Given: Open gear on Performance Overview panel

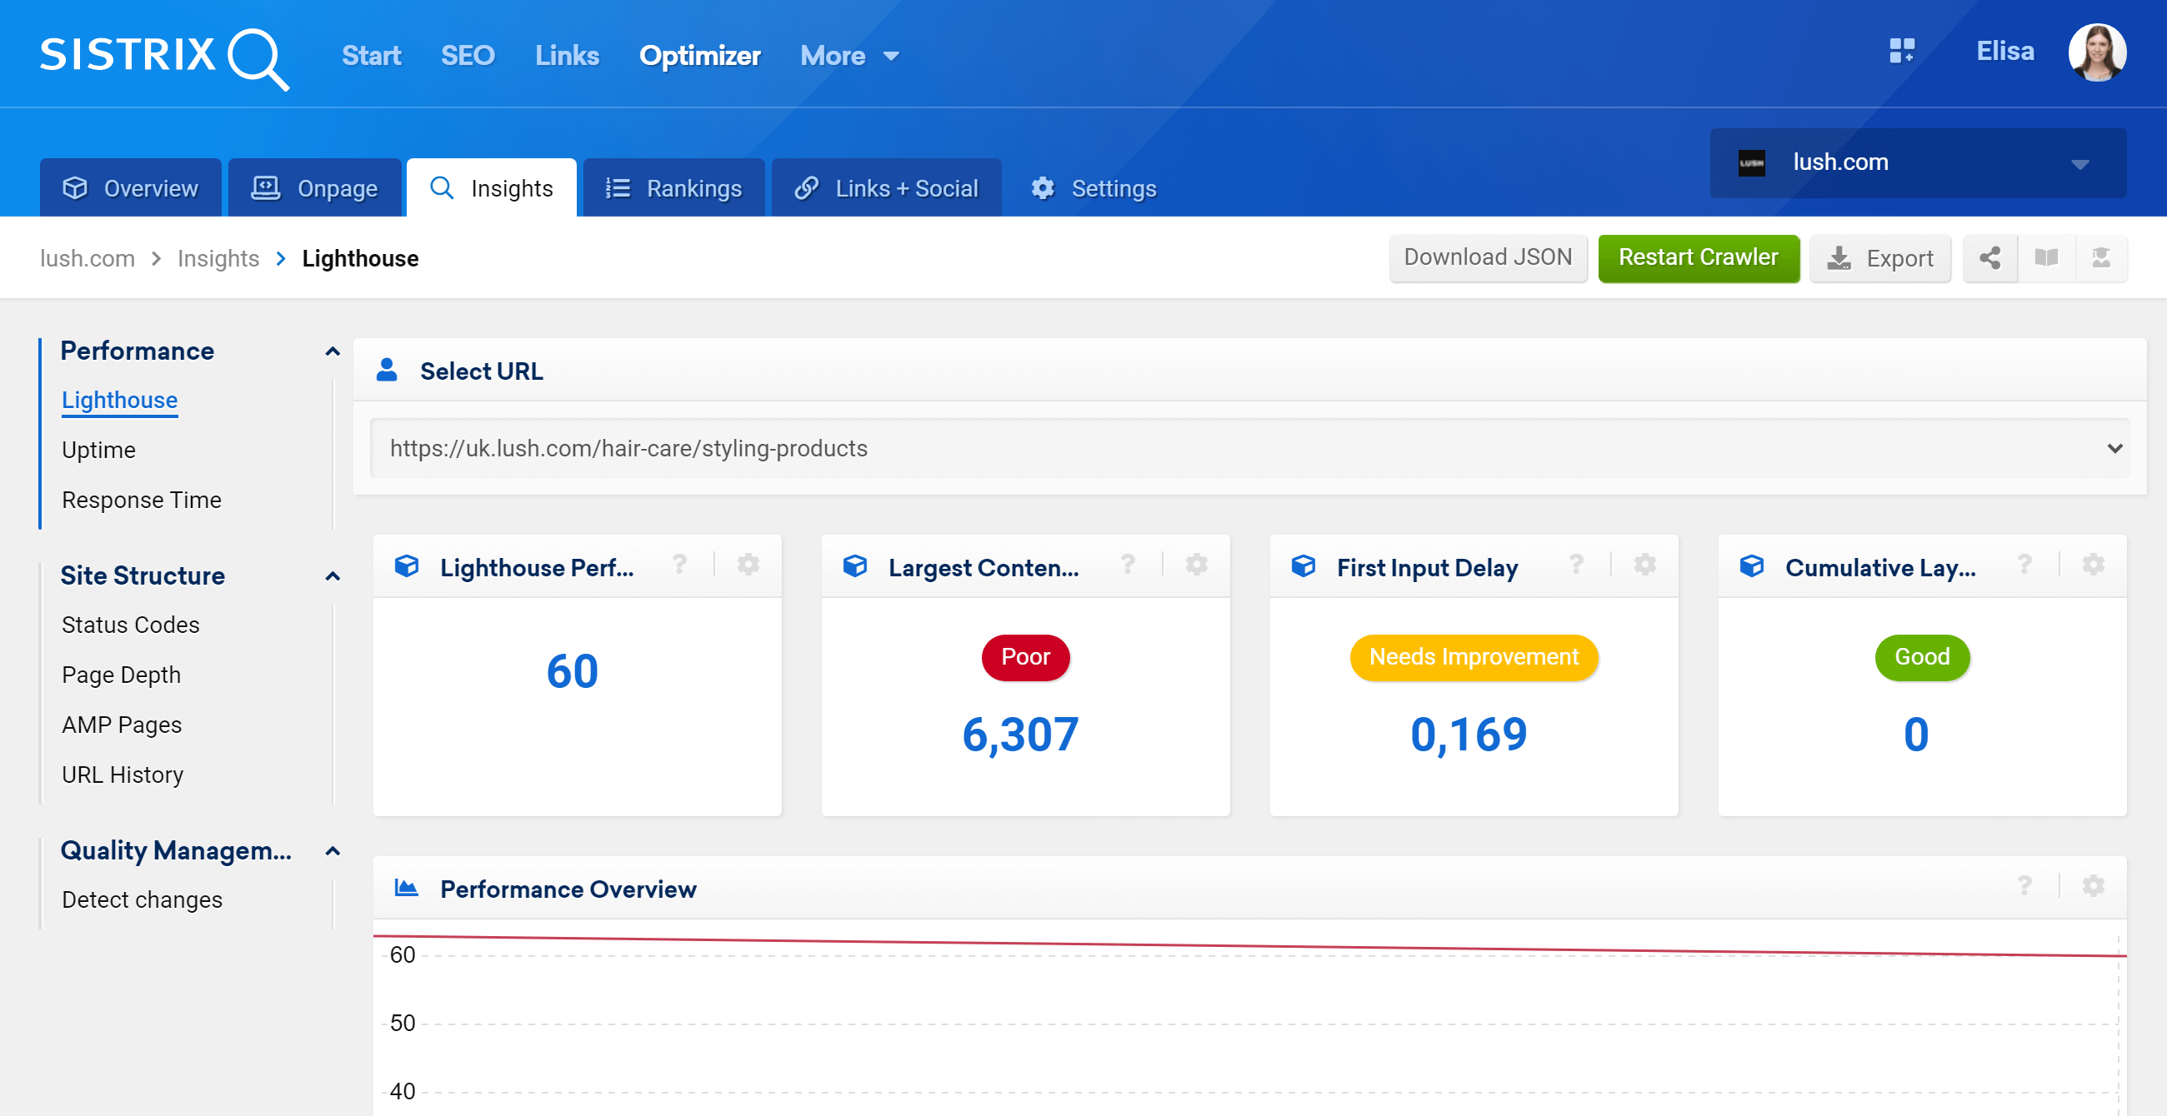Looking at the screenshot, I should click(x=2093, y=886).
